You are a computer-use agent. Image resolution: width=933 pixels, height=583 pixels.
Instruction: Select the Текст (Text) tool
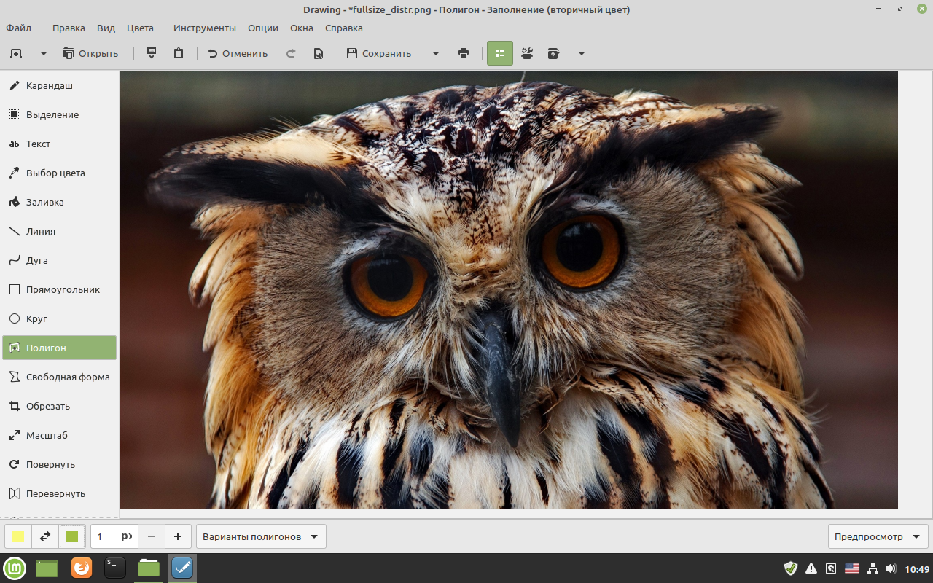[x=40, y=144]
